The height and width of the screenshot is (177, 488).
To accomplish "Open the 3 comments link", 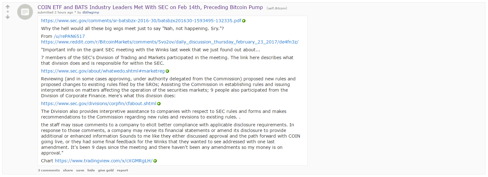I will pyautogui.click(x=49, y=170).
